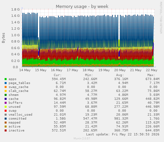Select the 'apps' legend label
Screen dimensions: 164x142
point(13,79)
